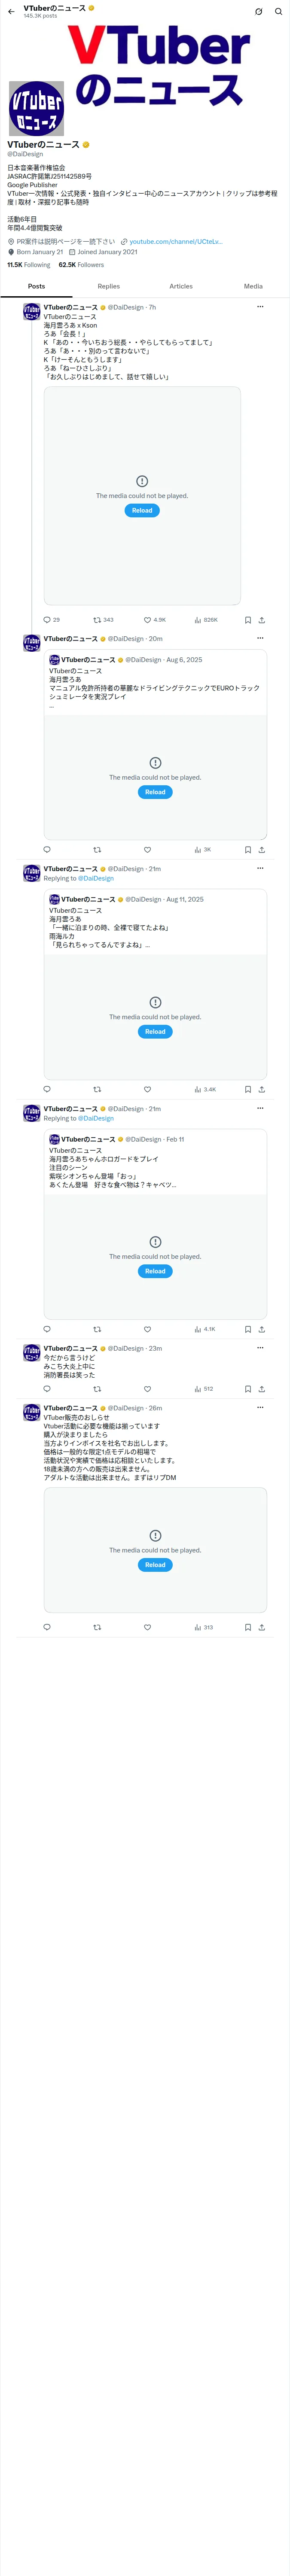This screenshot has width=290, height=2576.
Task: Open the 11.5K Following list
Action: pyautogui.click(x=29, y=265)
